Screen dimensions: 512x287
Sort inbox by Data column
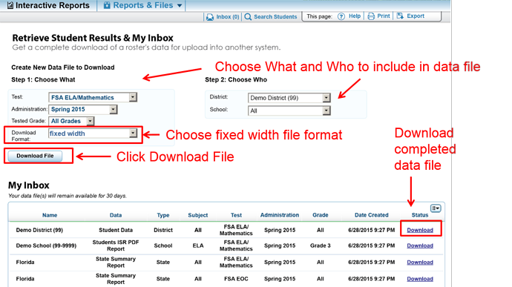pyautogui.click(x=116, y=215)
